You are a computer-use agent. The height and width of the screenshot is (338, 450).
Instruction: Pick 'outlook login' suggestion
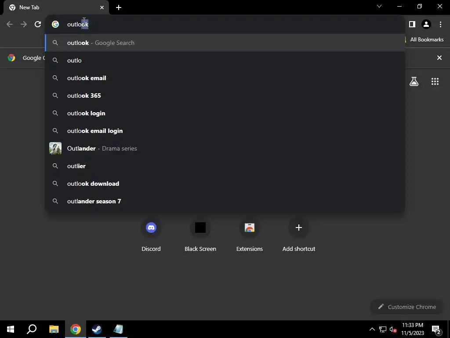point(225,113)
